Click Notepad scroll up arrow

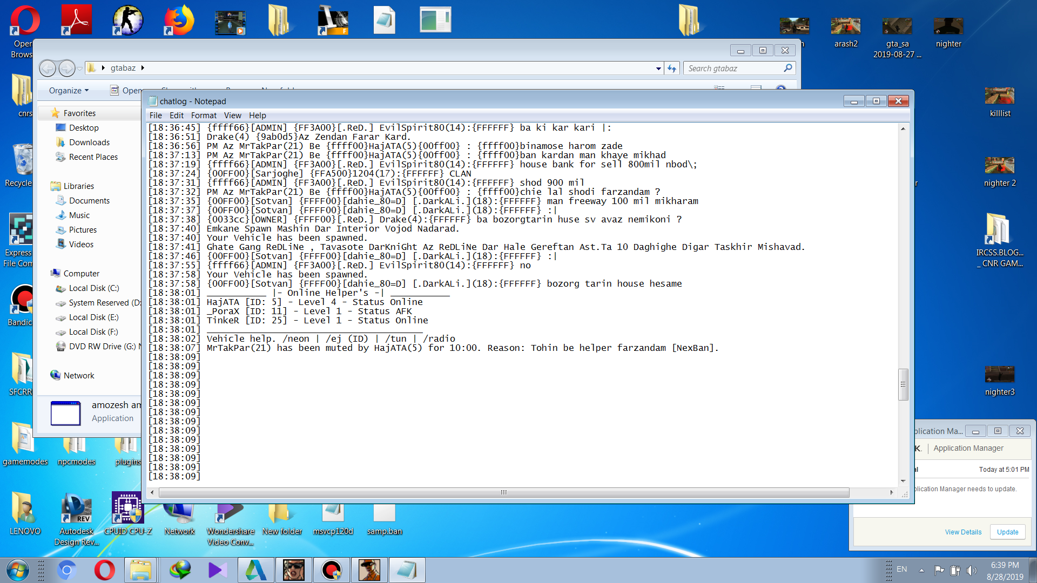(903, 128)
